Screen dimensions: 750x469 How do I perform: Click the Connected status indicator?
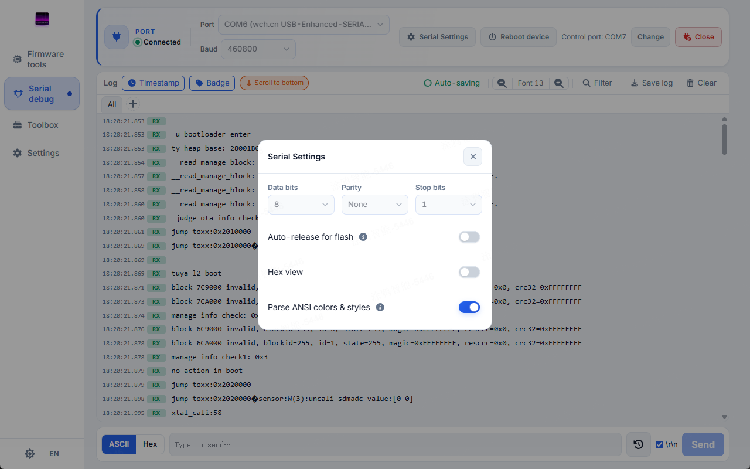(x=157, y=42)
